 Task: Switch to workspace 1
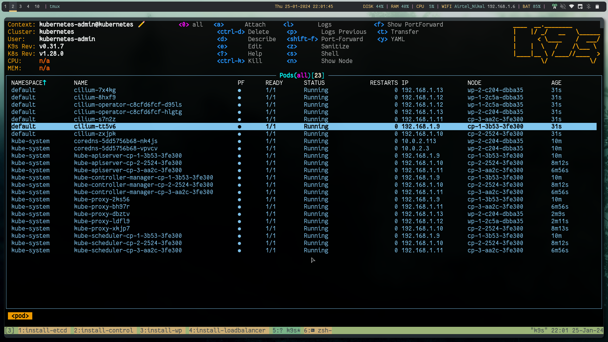click(x=5, y=6)
